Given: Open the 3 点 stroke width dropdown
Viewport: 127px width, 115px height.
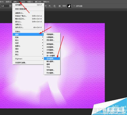Looking at the screenshot, I should tap(10, 6).
